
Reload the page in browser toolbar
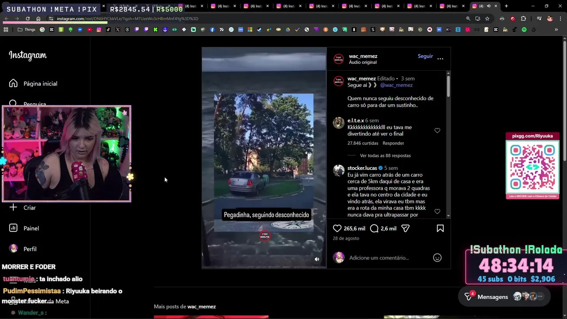(x=27, y=19)
